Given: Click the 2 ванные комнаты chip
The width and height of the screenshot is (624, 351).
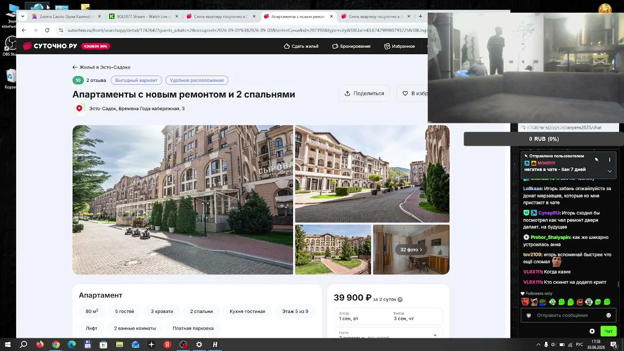Looking at the screenshot, I should (135, 329).
